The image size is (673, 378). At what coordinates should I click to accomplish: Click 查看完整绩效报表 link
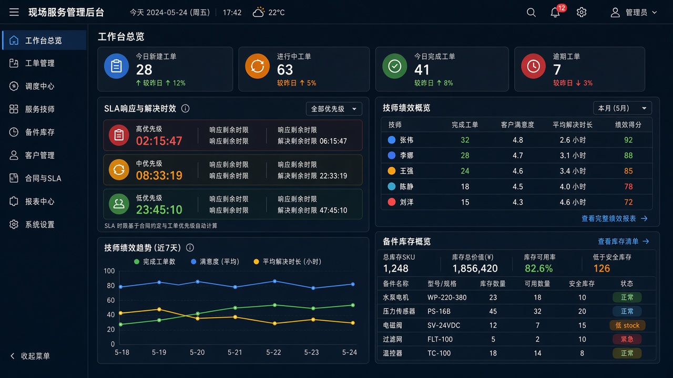(x=614, y=218)
